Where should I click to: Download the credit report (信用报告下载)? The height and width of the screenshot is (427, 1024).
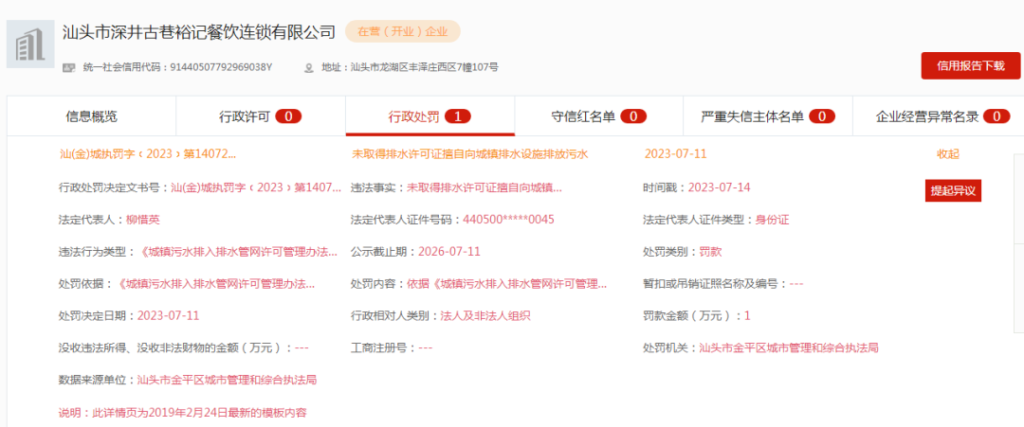[x=971, y=66]
